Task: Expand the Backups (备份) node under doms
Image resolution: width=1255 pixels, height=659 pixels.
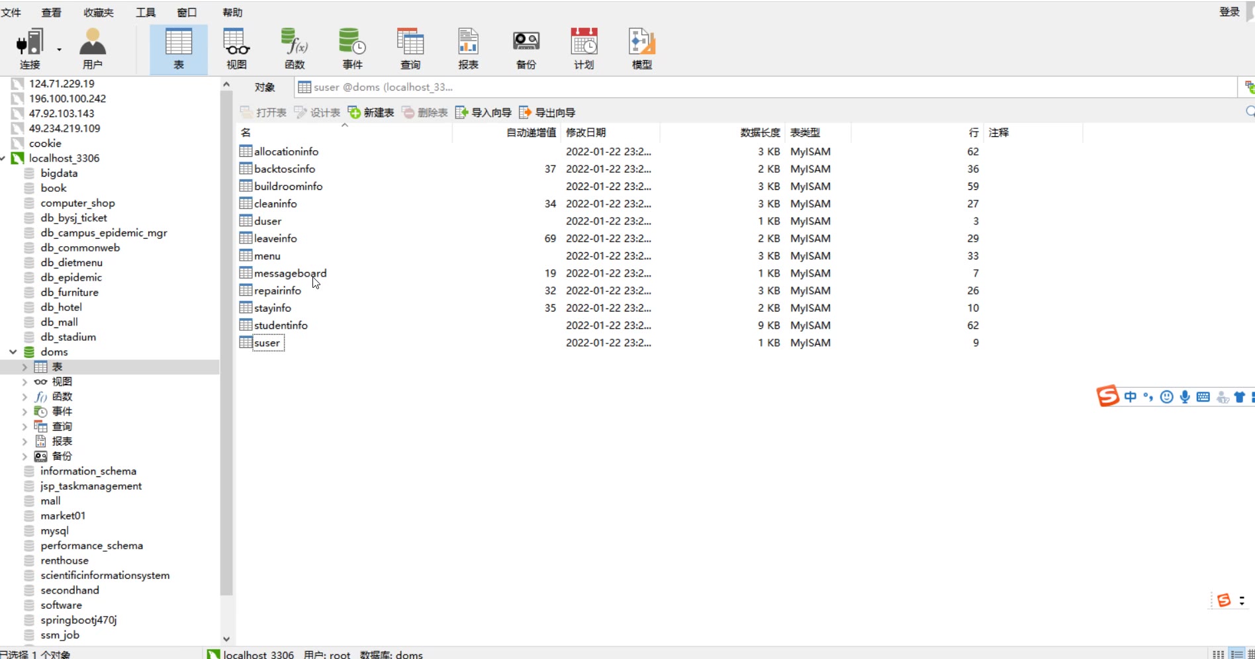Action: click(24, 457)
